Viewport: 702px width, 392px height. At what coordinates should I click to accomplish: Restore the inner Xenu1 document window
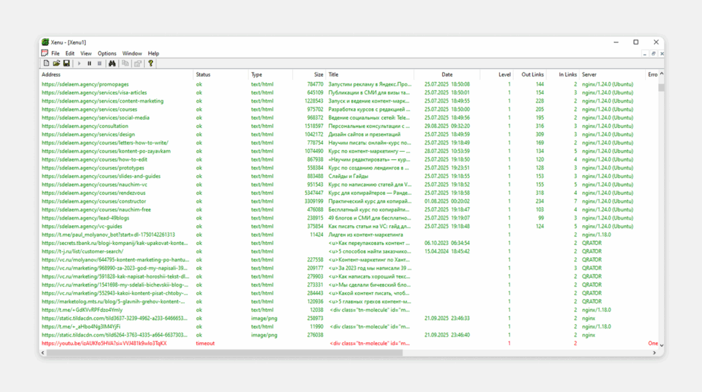(653, 53)
